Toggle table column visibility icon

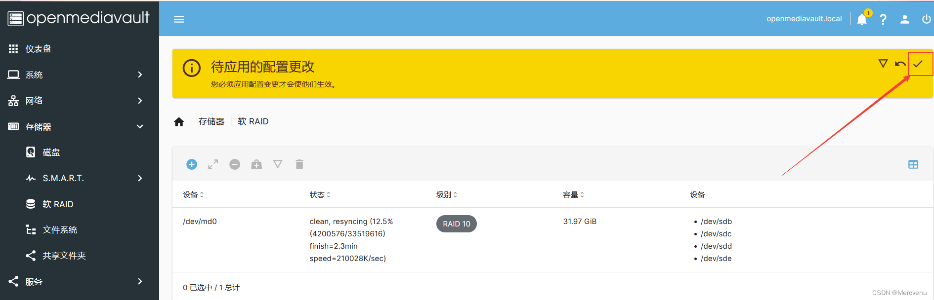pyautogui.click(x=913, y=164)
